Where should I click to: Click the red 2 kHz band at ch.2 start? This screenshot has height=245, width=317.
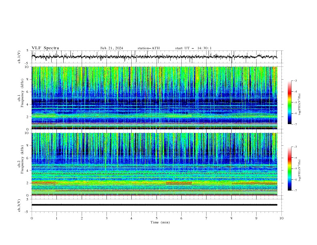pos(44,183)
